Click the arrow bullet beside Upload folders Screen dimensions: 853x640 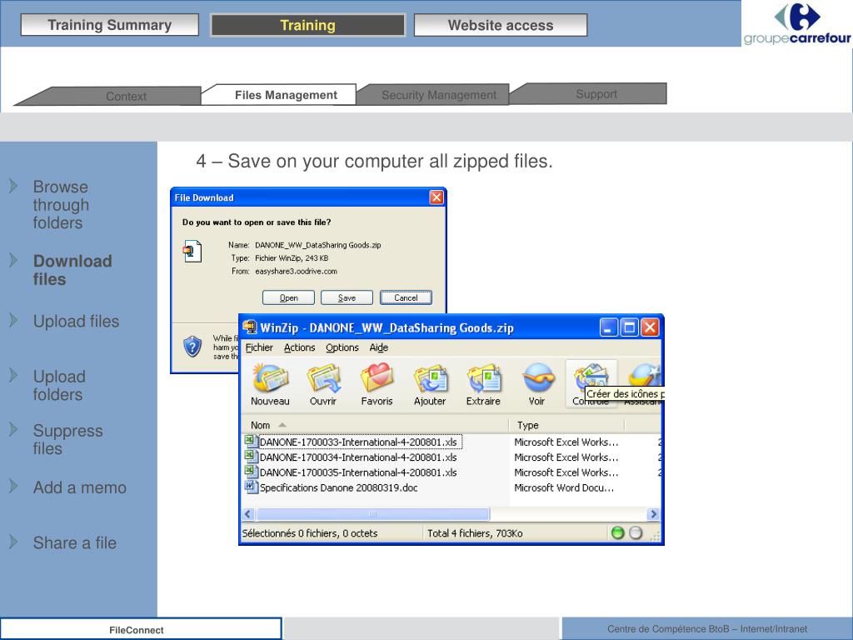tap(13, 375)
